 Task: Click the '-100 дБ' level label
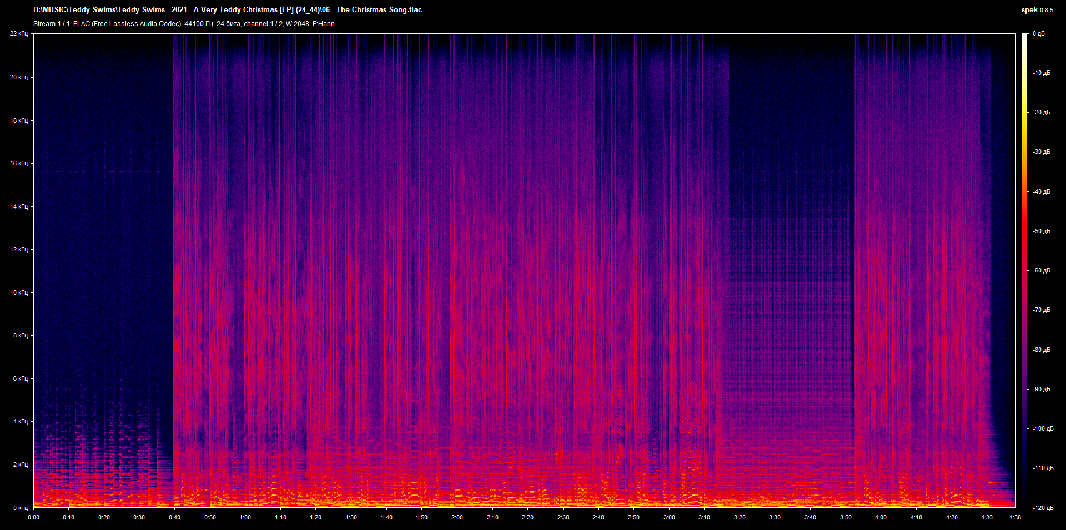tap(1043, 429)
